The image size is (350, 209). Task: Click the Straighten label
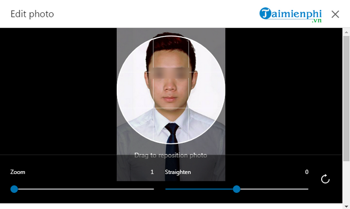178,172
